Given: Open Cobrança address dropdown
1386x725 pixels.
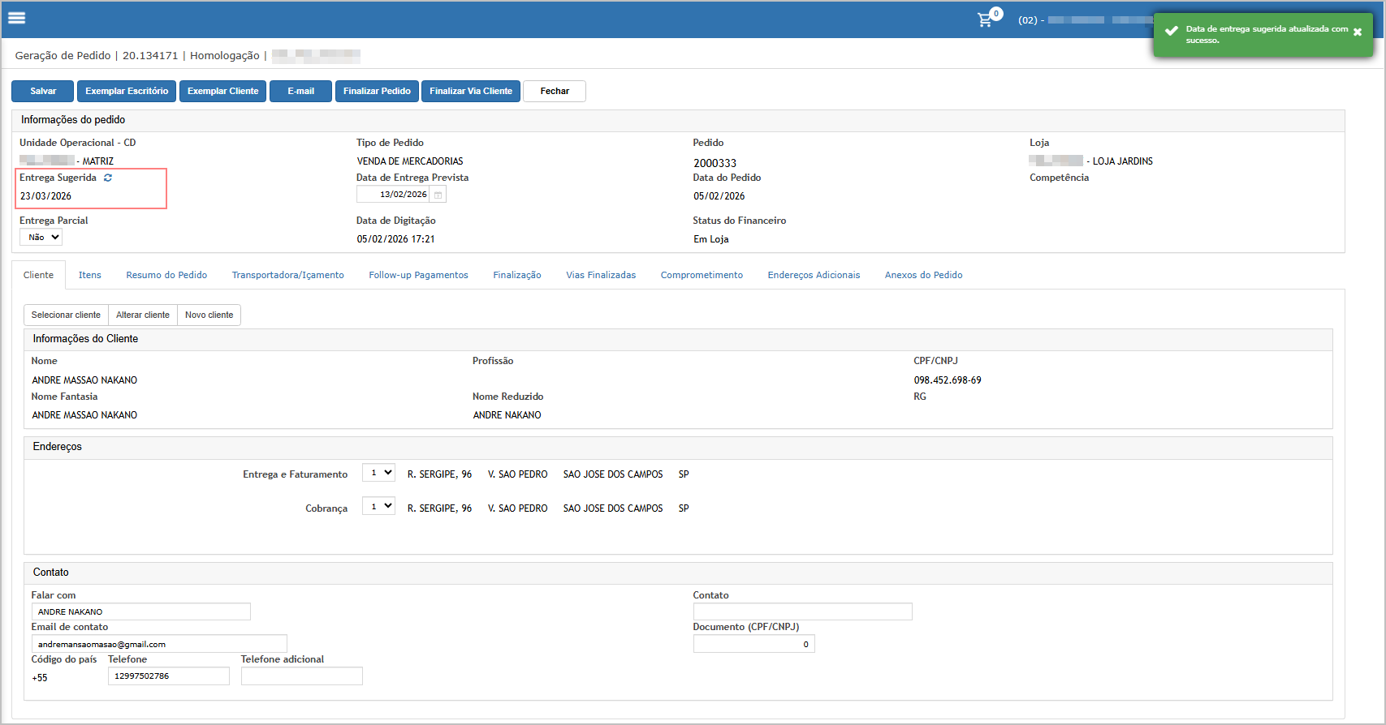Looking at the screenshot, I should pyautogui.click(x=378, y=507).
